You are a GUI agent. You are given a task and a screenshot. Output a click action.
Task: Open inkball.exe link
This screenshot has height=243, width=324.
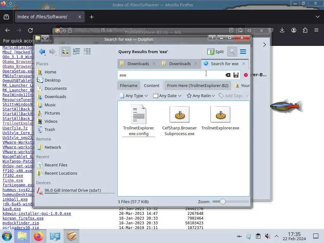coord(15,199)
